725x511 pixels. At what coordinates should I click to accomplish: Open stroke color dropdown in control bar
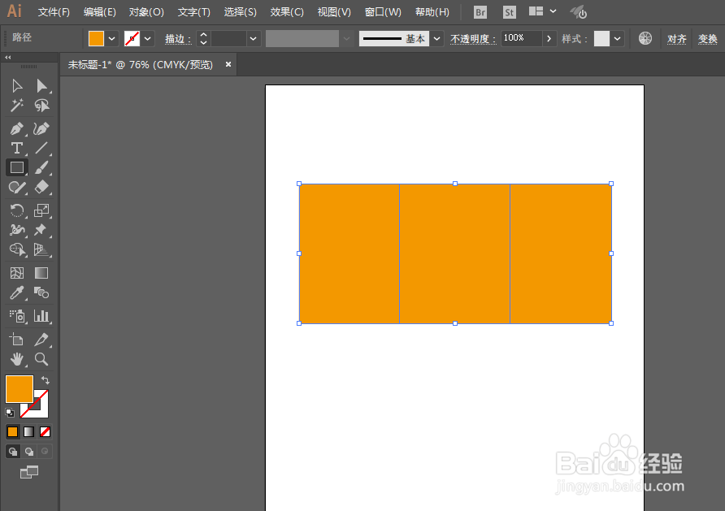(x=147, y=39)
